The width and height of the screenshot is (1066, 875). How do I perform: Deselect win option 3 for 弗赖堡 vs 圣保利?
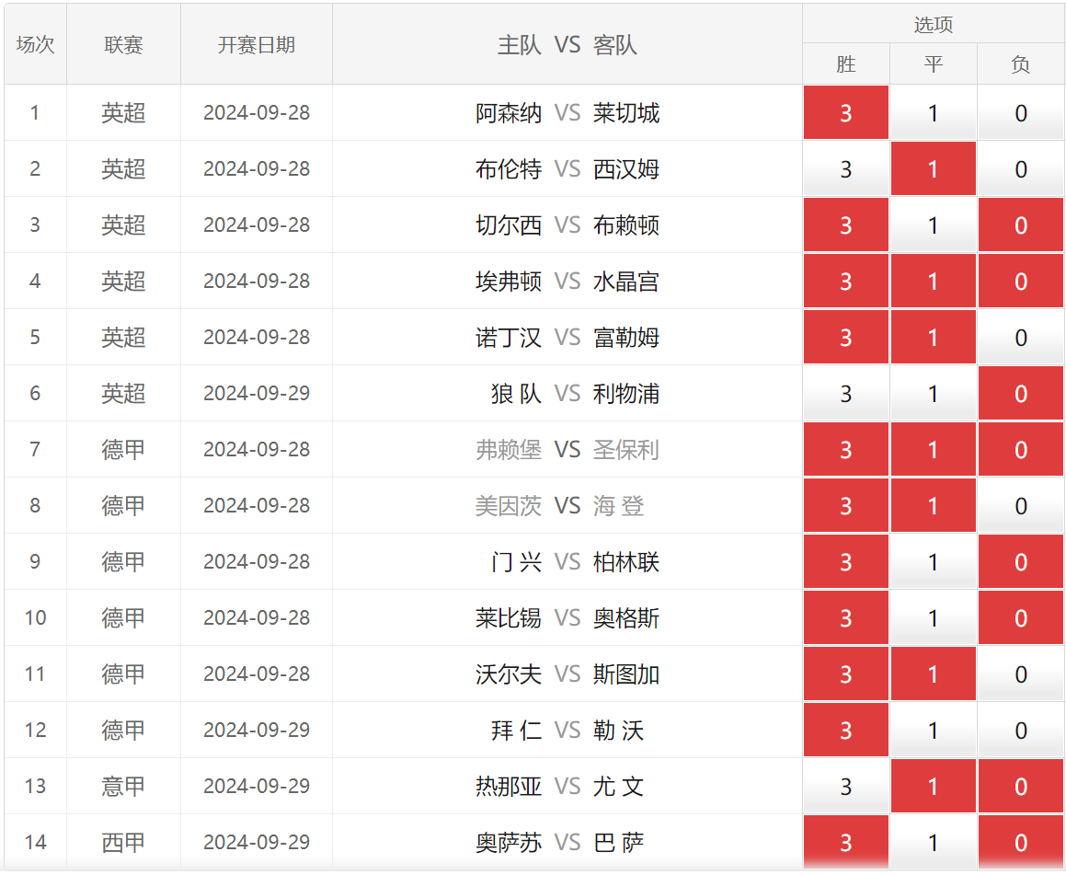tap(846, 449)
